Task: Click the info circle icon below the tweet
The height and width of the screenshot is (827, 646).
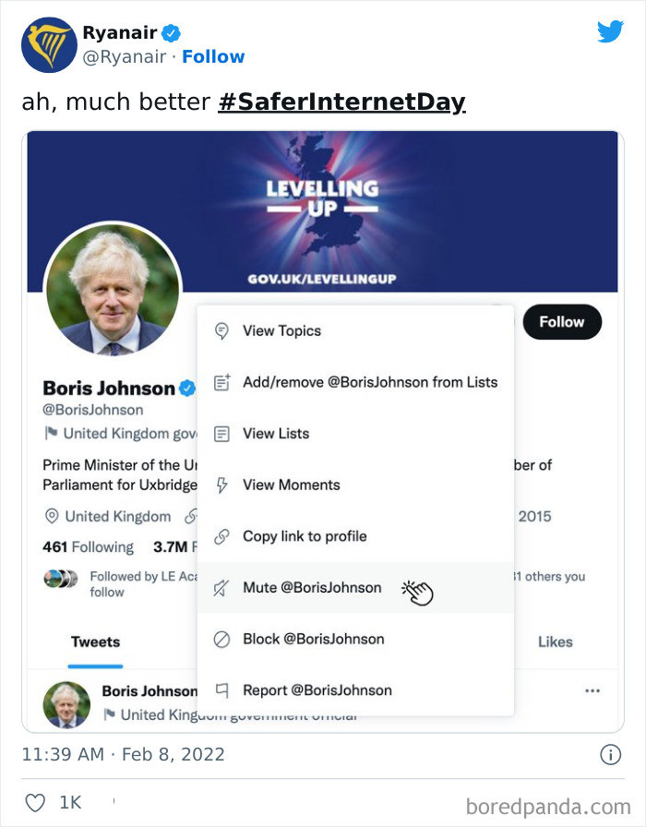Action: point(610,755)
